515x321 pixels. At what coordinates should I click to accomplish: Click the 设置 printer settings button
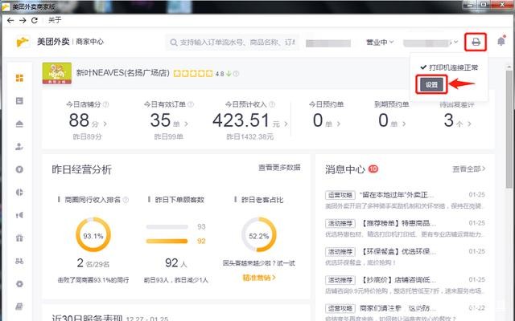tap(431, 85)
